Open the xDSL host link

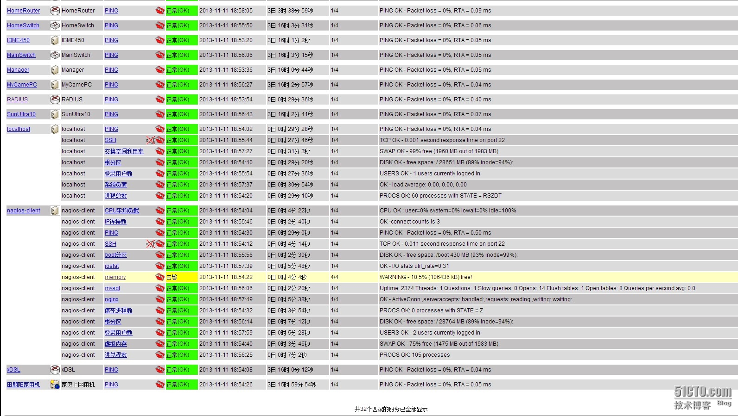(13, 370)
